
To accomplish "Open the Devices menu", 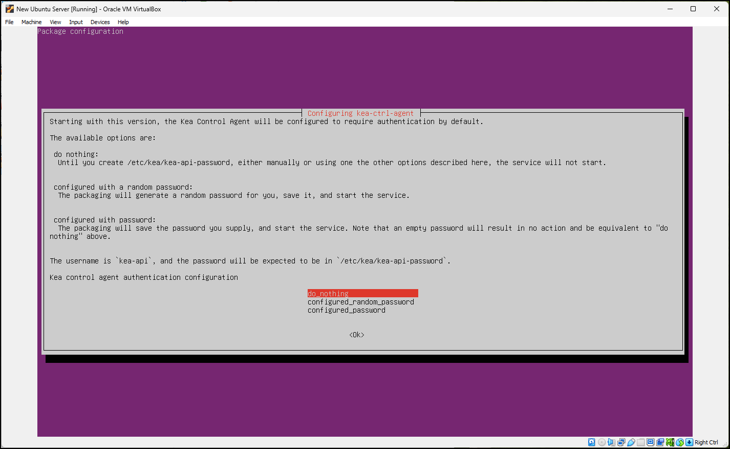I will pos(100,22).
